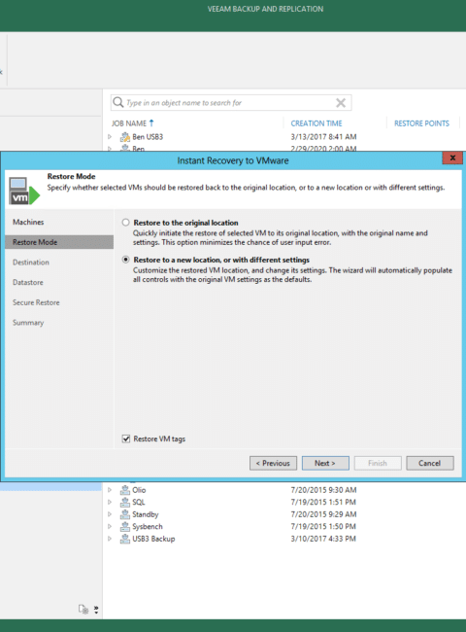Click the navigation pane options icon at bottom

coord(83,609)
